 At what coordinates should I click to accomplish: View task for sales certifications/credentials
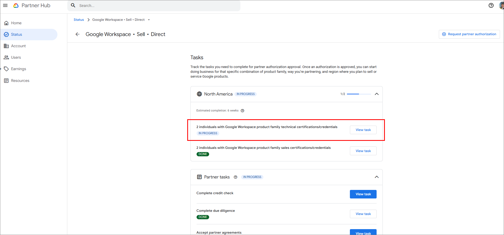click(x=363, y=151)
